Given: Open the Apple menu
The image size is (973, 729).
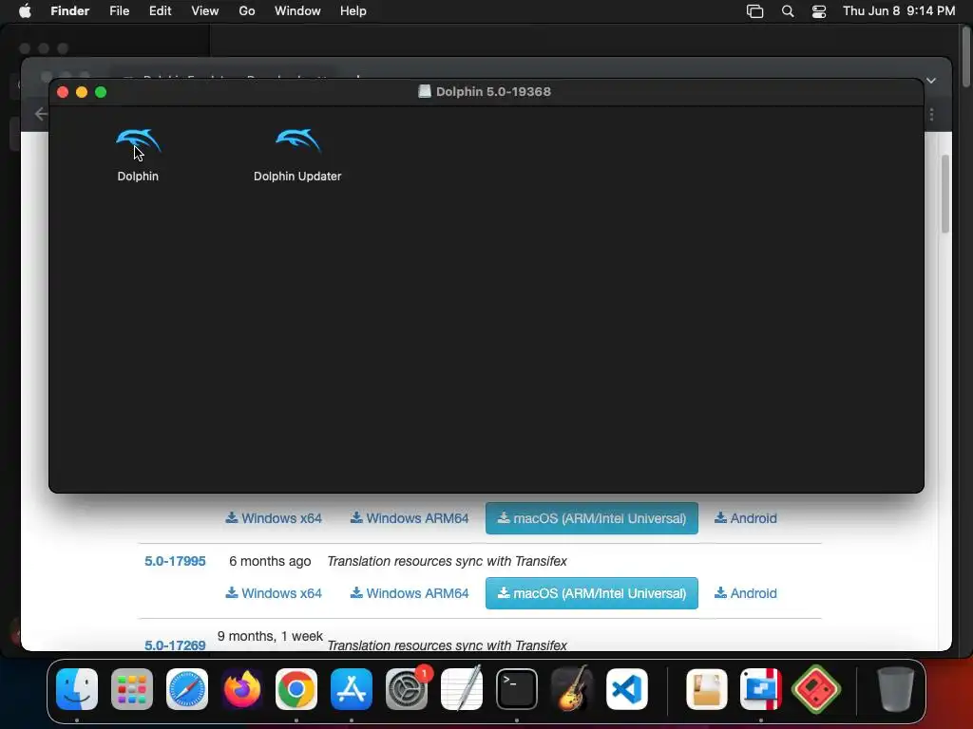Looking at the screenshot, I should [25, 11].
